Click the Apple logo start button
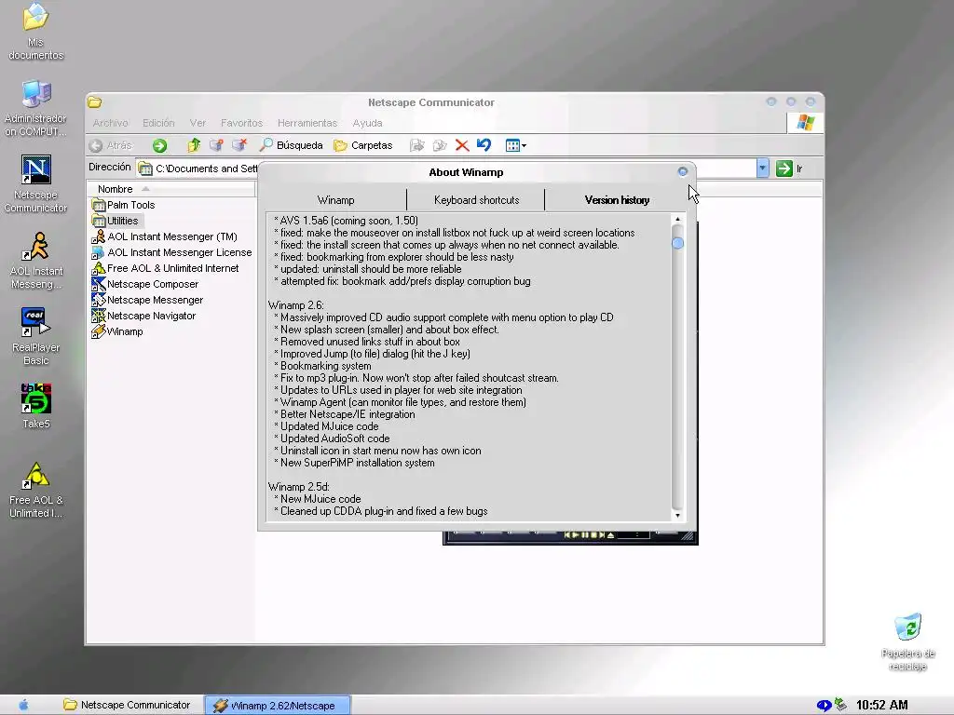The image size is (954, 715). coord(23,705)
